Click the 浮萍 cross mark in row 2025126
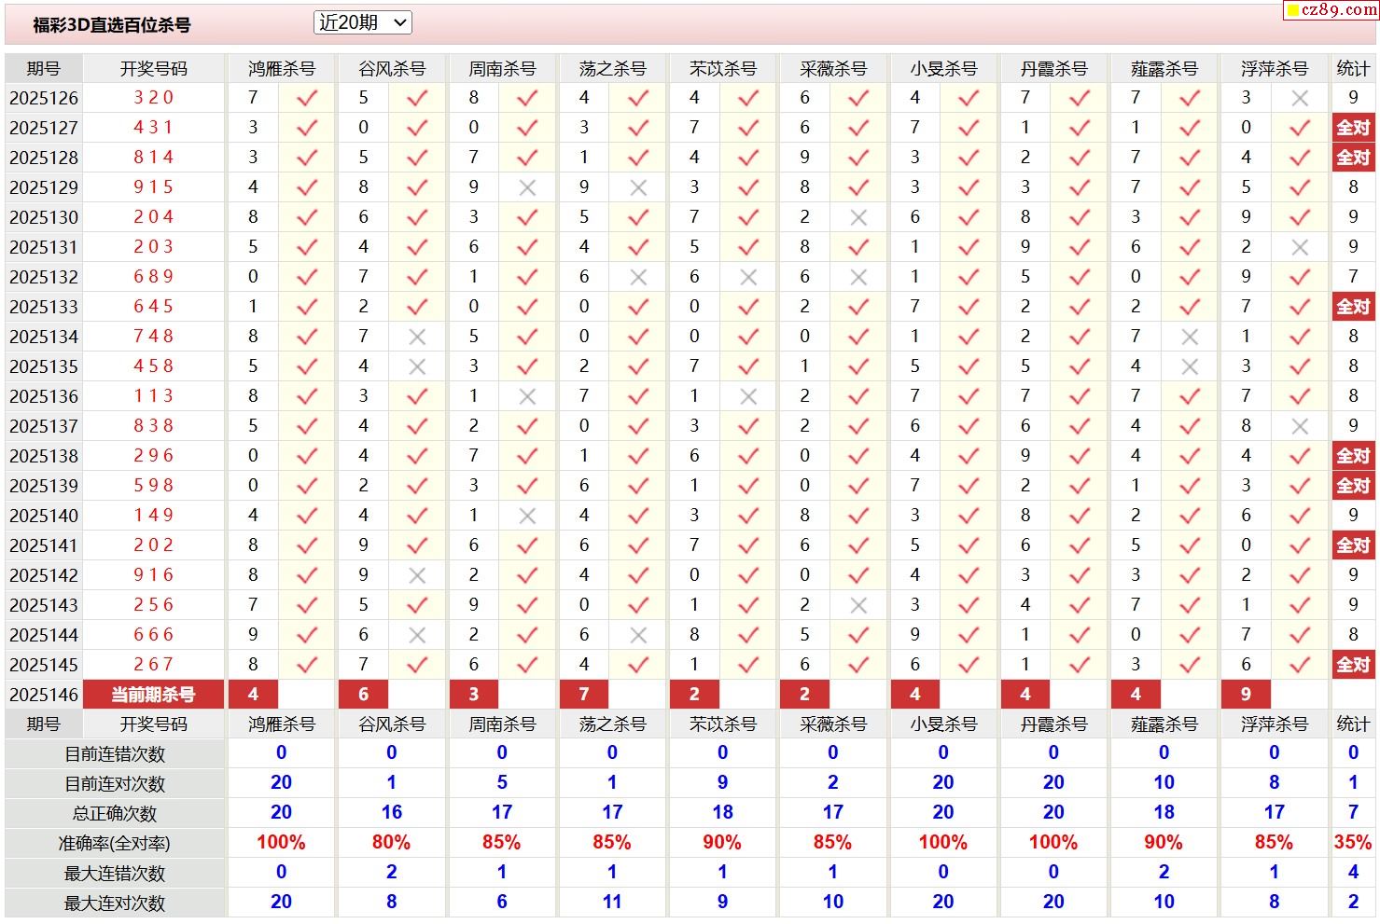The image size is (1380, 924). pos(1300,98)
